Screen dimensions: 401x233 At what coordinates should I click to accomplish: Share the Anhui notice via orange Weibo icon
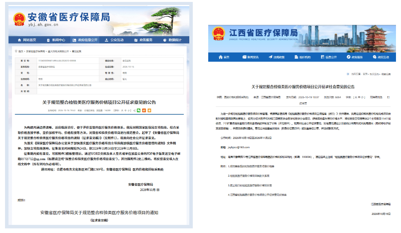pos(144,110)
